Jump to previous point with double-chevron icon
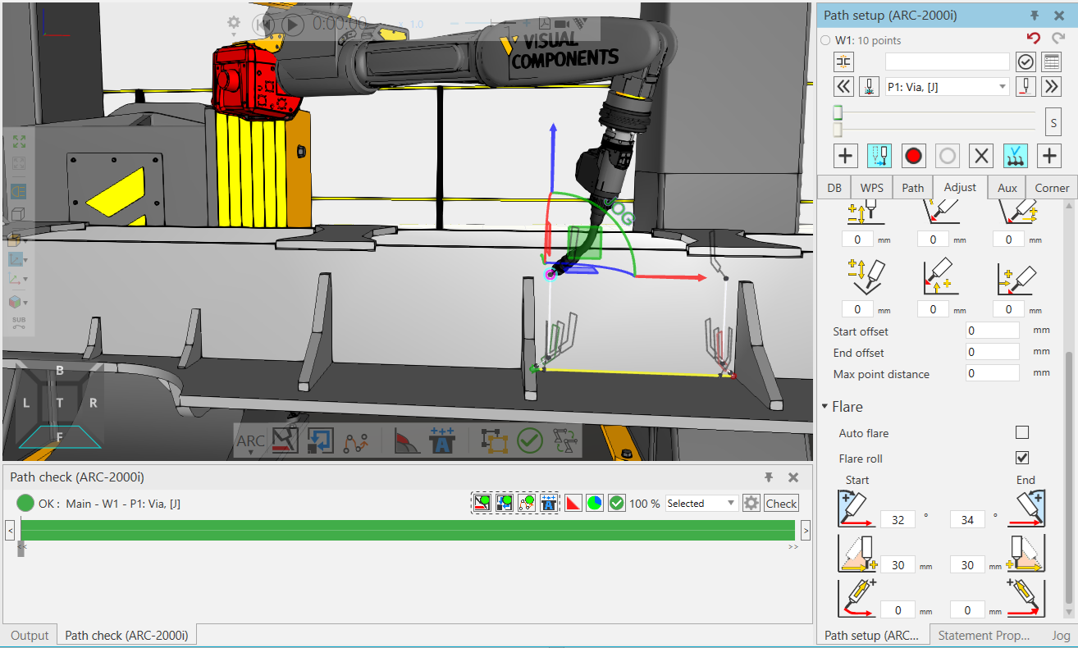Viewport: 1078px width, 648px height. point(843,86)
